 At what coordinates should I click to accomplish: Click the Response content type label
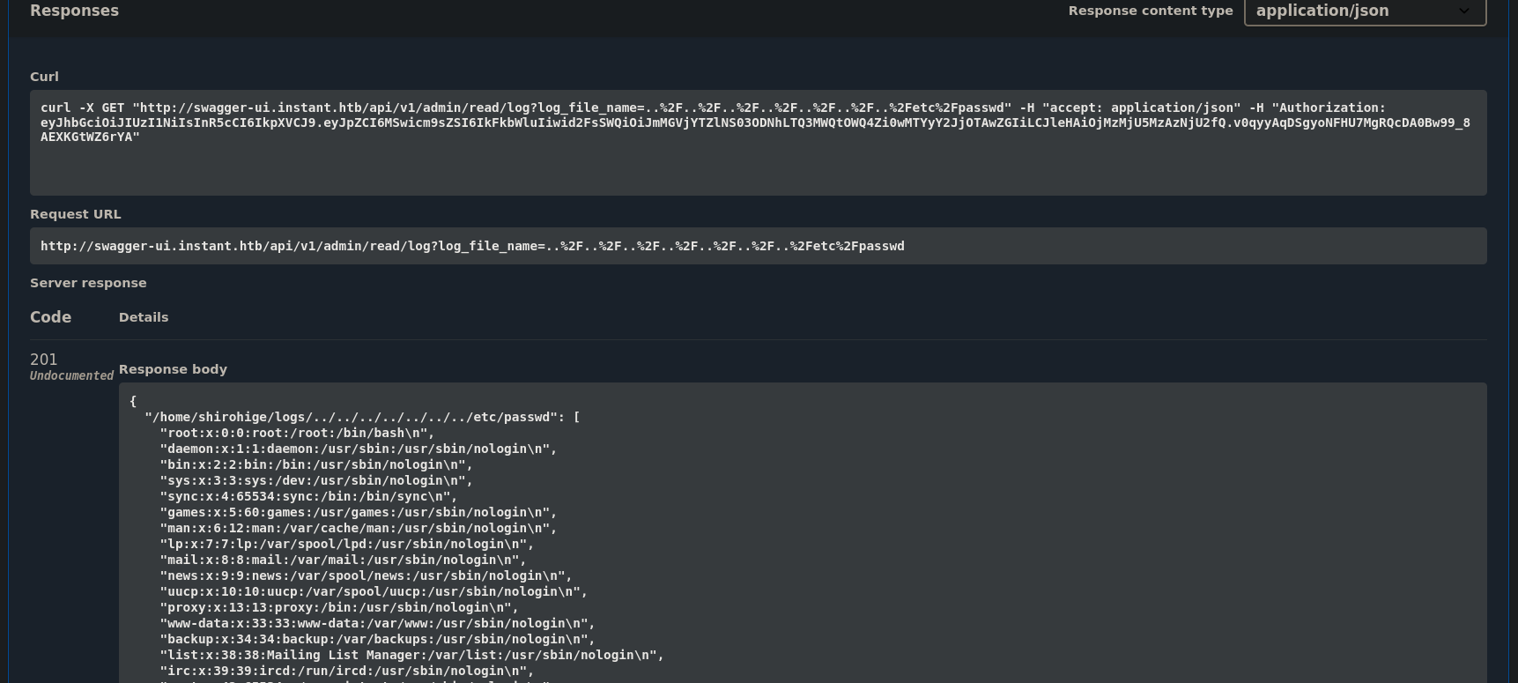1151,11
